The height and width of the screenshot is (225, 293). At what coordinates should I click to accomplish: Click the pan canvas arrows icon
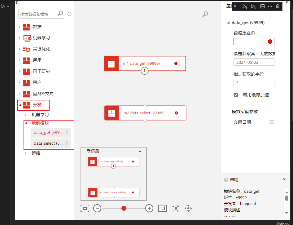tap(188, 208)
